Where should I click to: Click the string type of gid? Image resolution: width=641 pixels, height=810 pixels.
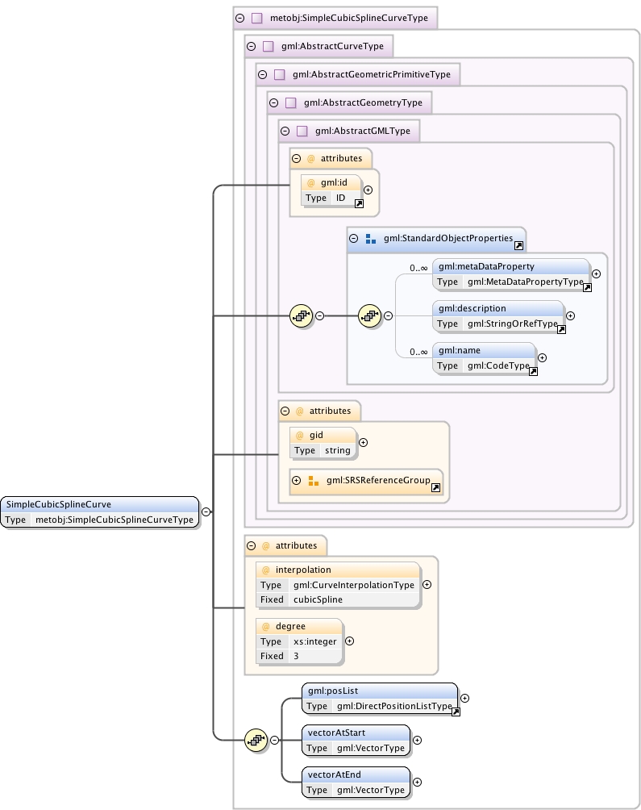[x=338, y=450]
